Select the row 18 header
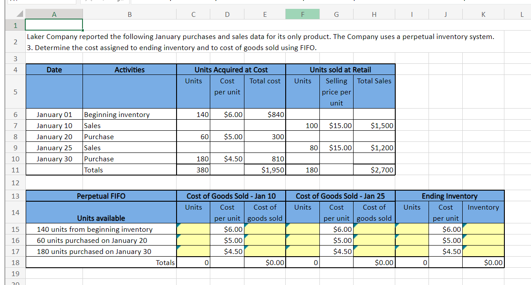Image resolution: width=531 pixels, height=285 pixels. pos(15,262)
